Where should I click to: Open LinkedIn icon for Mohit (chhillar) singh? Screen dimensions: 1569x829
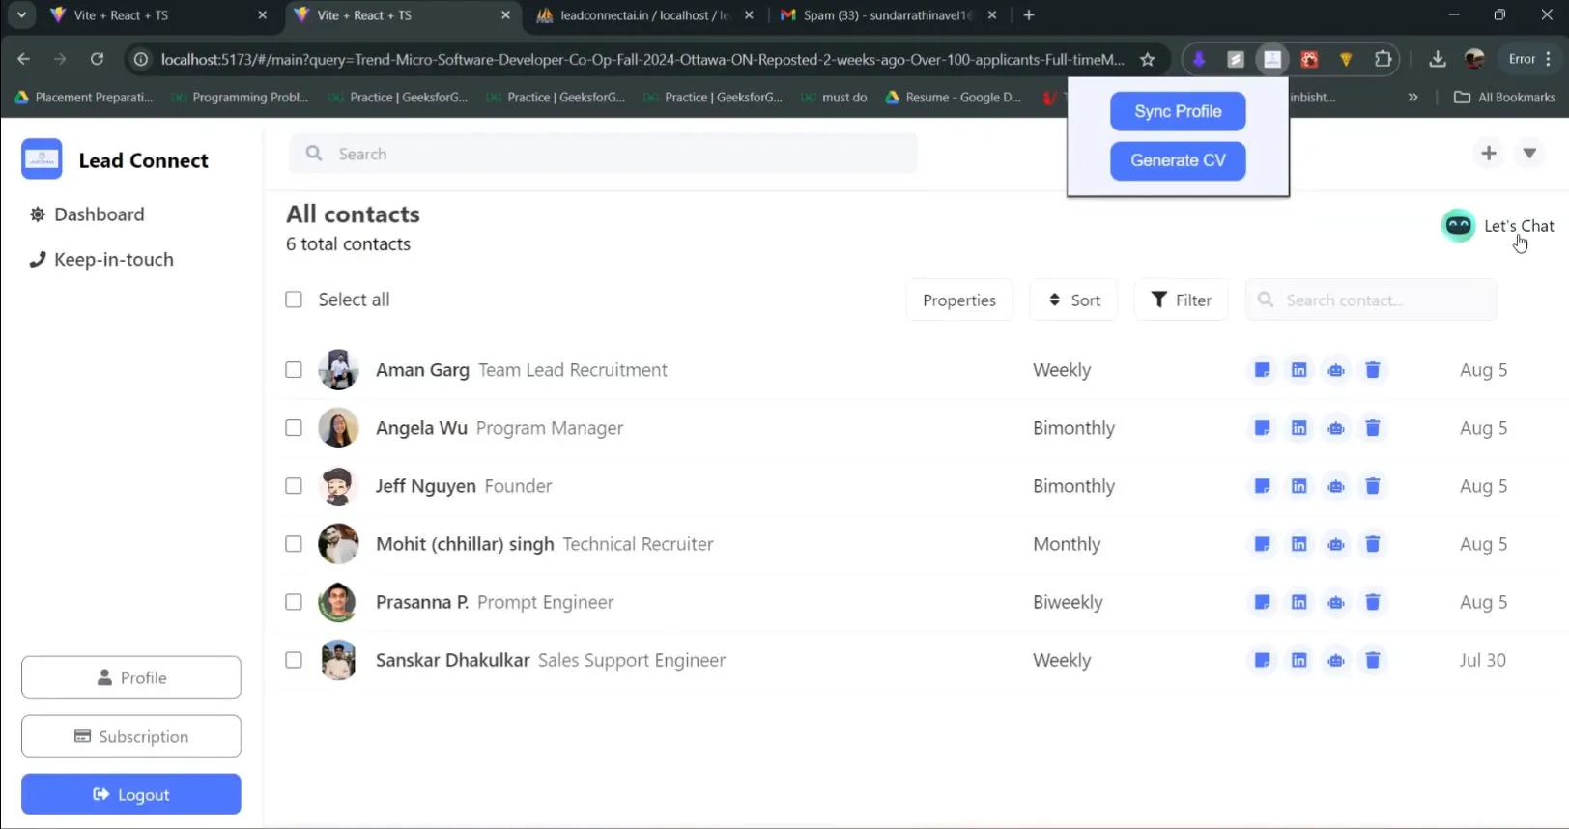point(1298,544)
